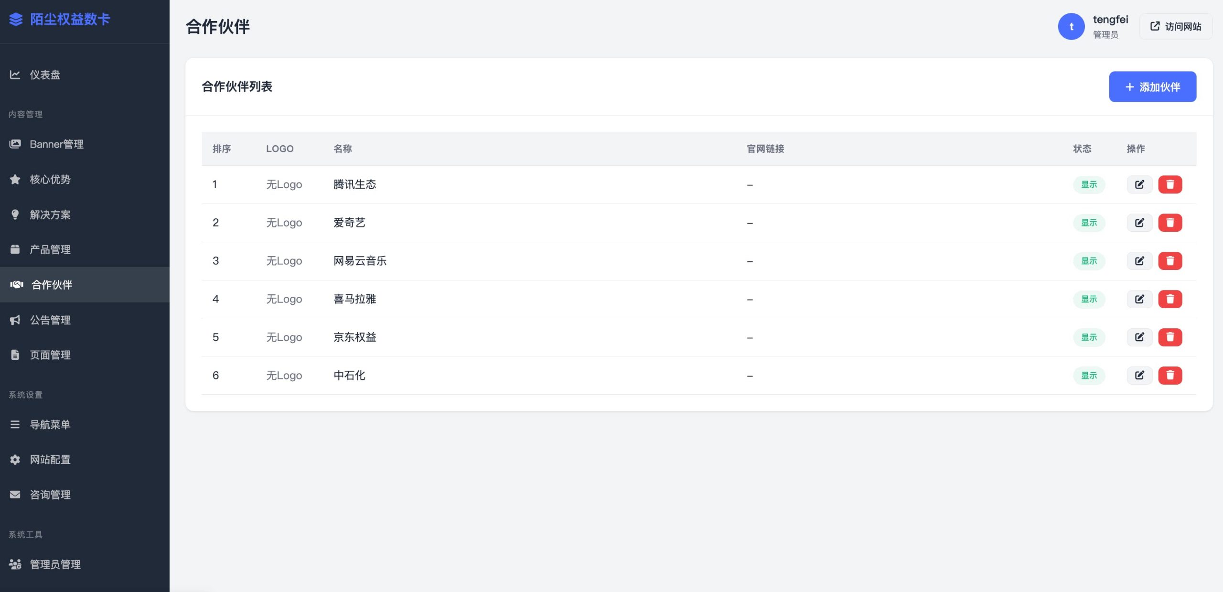
Task: Open 仪表盘 dashboard in sidebar
Action: tap(85, 75)
